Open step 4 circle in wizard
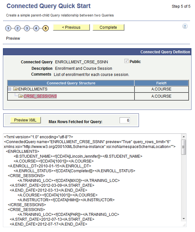Image resolution: width=195 pixels, height=232 pixels. click(x=36, y=28)
